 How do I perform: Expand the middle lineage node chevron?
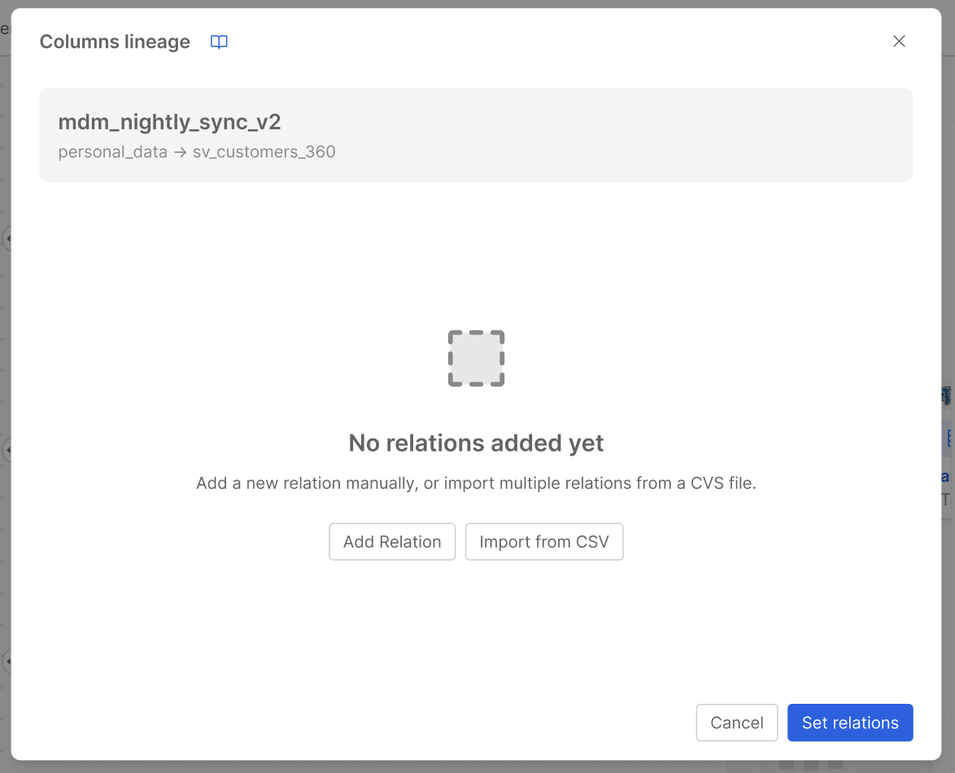[10, 449]
